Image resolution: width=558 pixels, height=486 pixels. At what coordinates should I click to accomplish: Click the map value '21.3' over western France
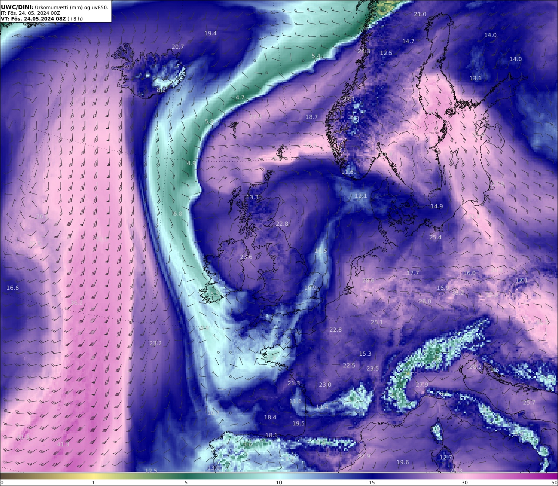click(294, 384)
